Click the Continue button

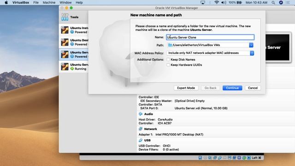[232, 88]
